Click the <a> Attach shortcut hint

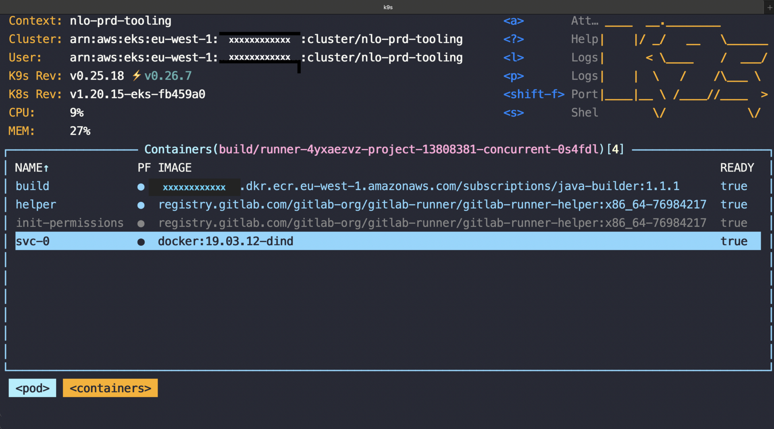[514, 21]
